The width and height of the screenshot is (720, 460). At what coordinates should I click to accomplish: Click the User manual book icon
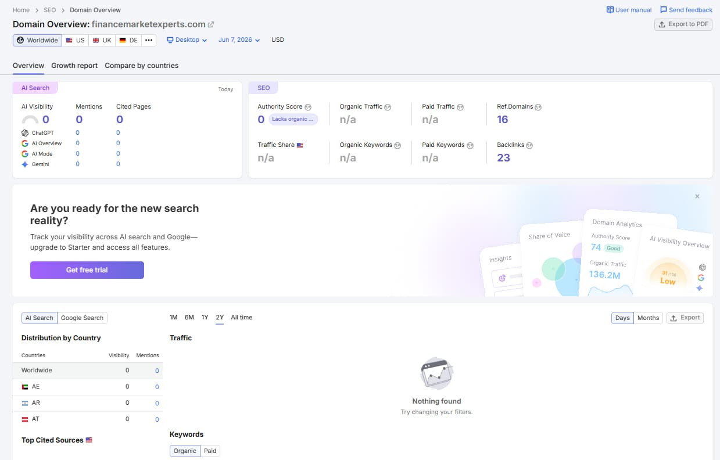pos(610,10)
